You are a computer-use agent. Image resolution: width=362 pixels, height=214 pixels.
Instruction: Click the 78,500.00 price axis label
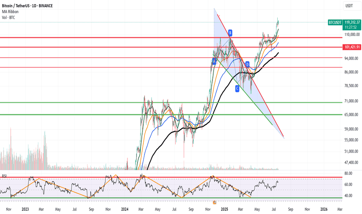click(x=352, y=86)
